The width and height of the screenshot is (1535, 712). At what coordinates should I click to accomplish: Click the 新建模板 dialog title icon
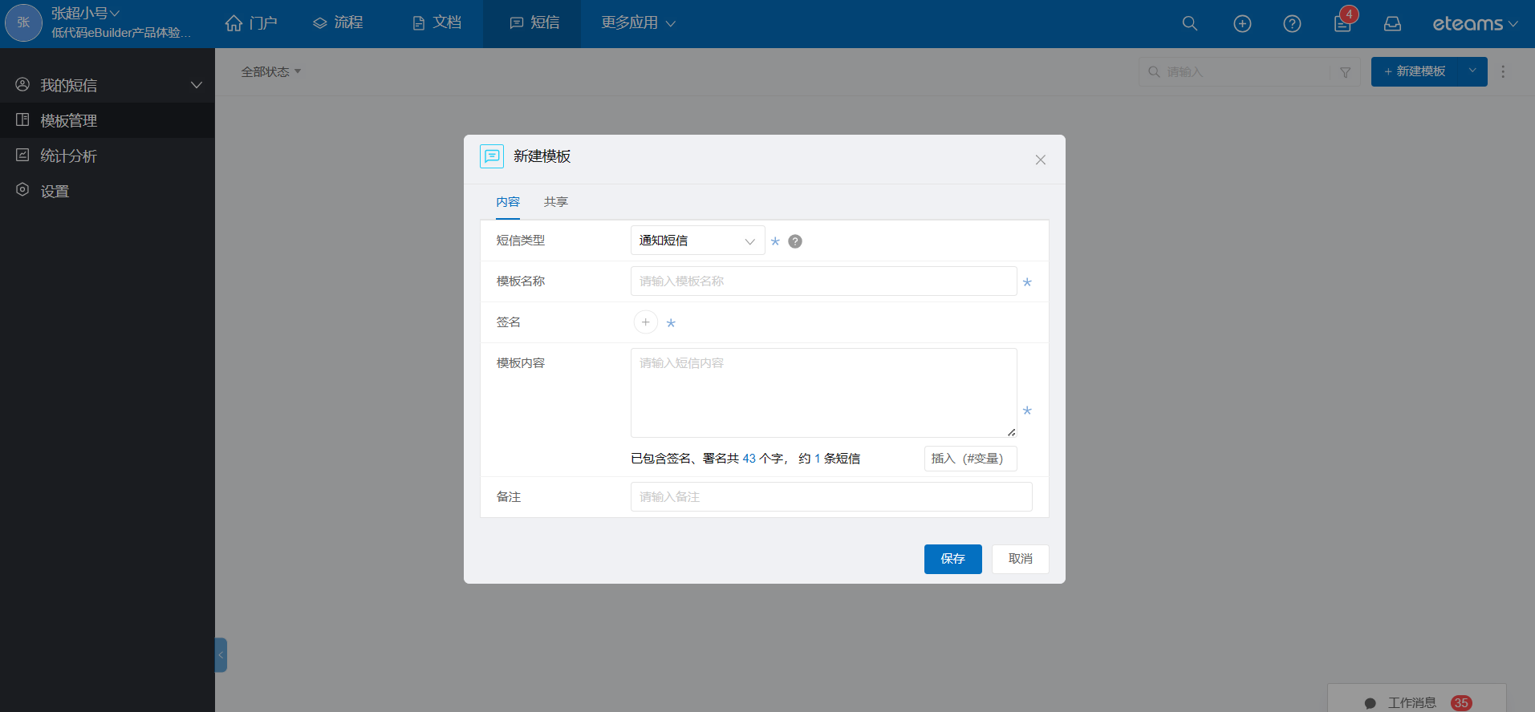(x=492, y=156)
